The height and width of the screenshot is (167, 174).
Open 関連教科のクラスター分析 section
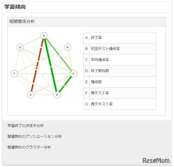29,147
